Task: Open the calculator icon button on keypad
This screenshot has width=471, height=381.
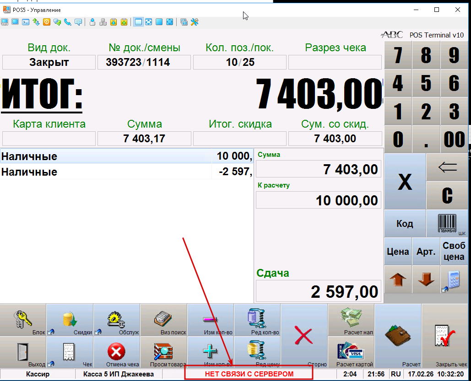Action: [x=454, y=279]
